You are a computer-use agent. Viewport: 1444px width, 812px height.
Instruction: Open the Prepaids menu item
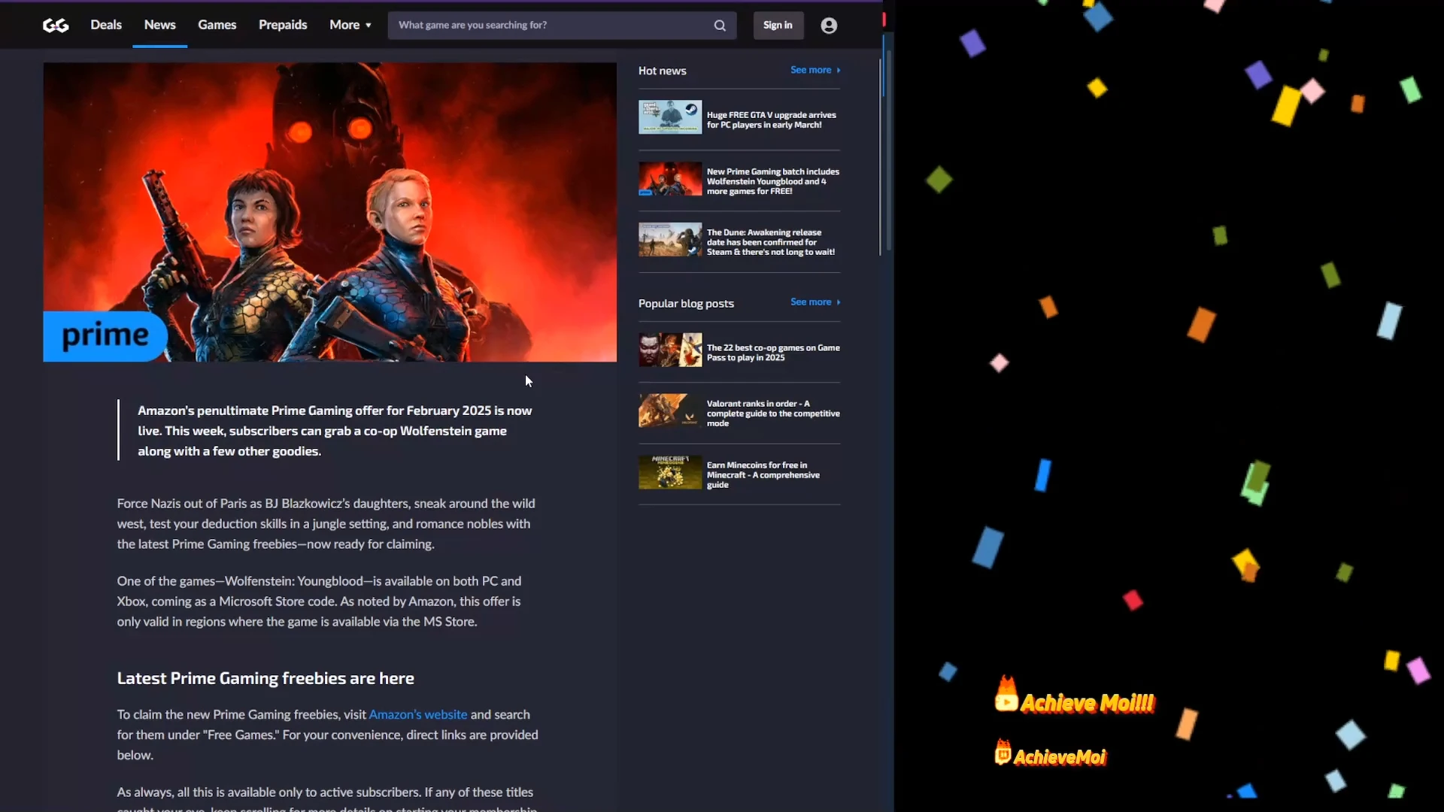point(283,25)
